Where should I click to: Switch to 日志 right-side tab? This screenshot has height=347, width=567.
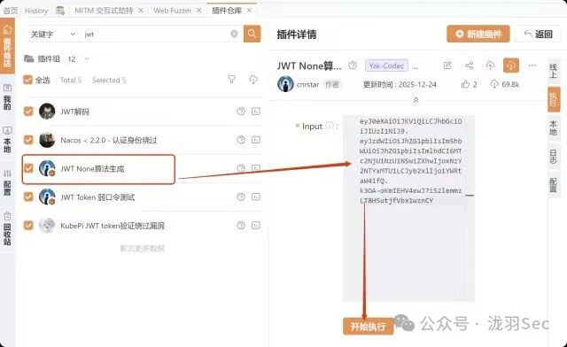[553, 157]
